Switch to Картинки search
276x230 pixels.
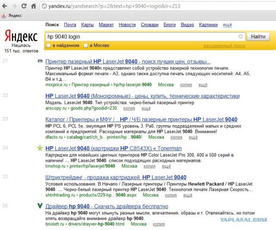(x=208, y=25)
